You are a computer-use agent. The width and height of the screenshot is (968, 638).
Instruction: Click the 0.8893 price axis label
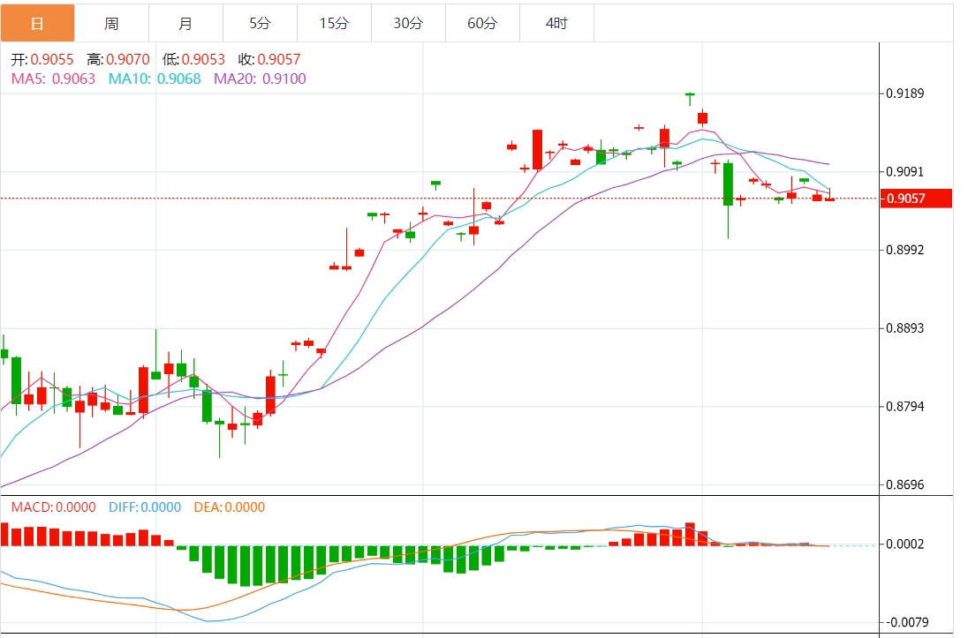905,328
